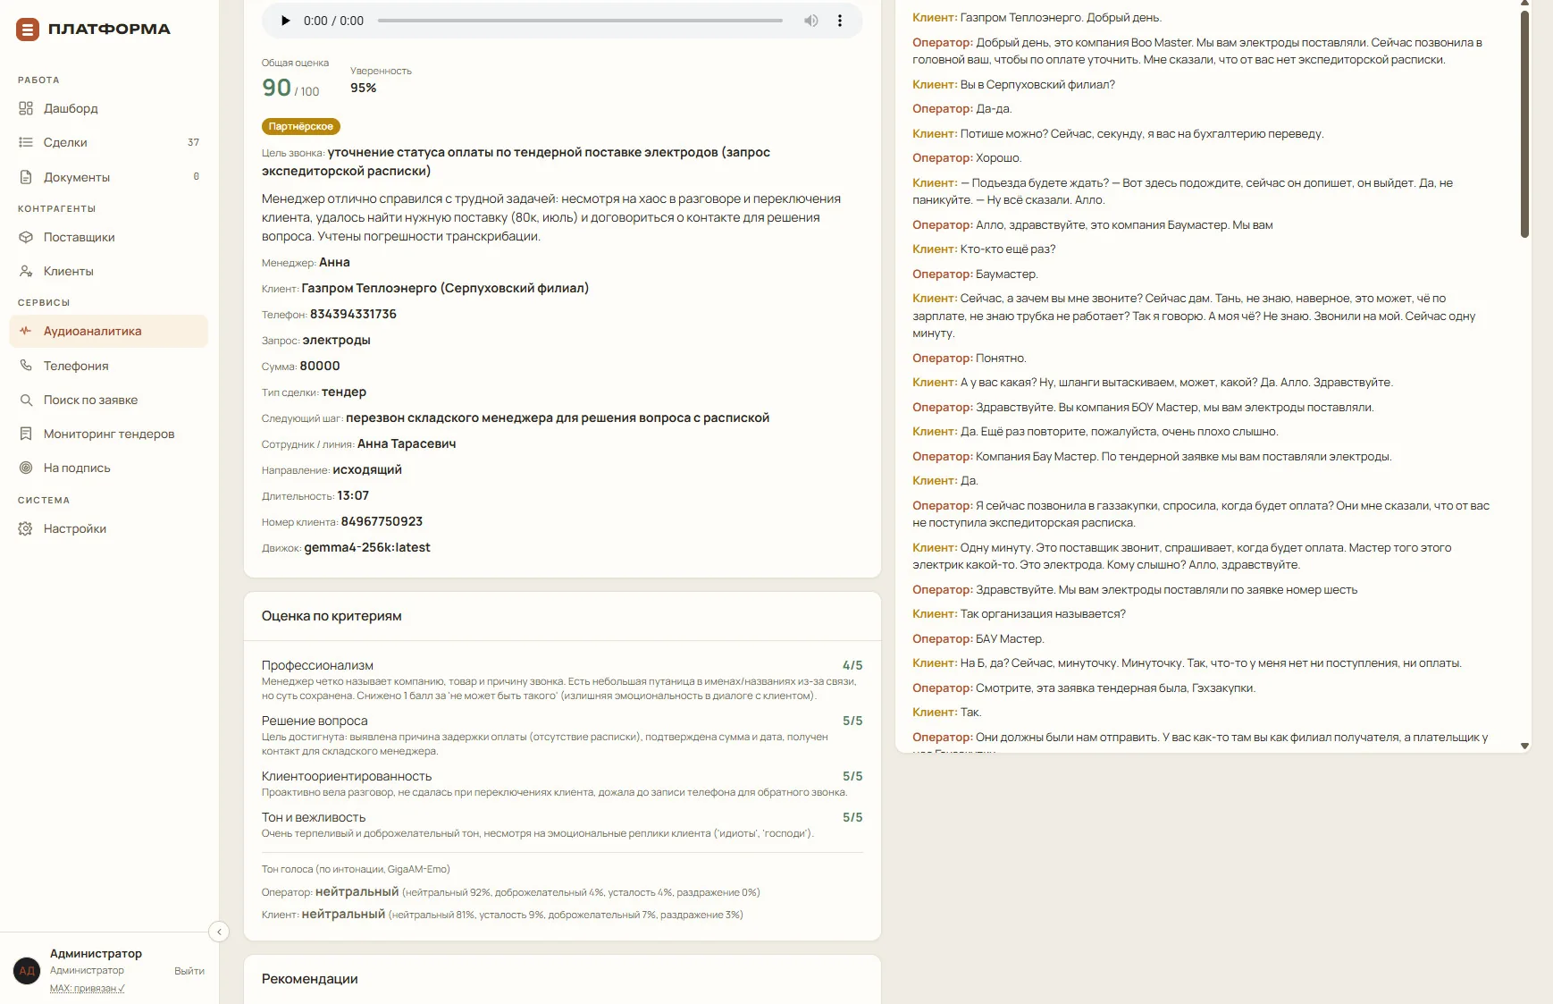Screen dimensions: 1553x1004
Task: Click the Решение вопроса criterion title
Action: coord(315,721)
